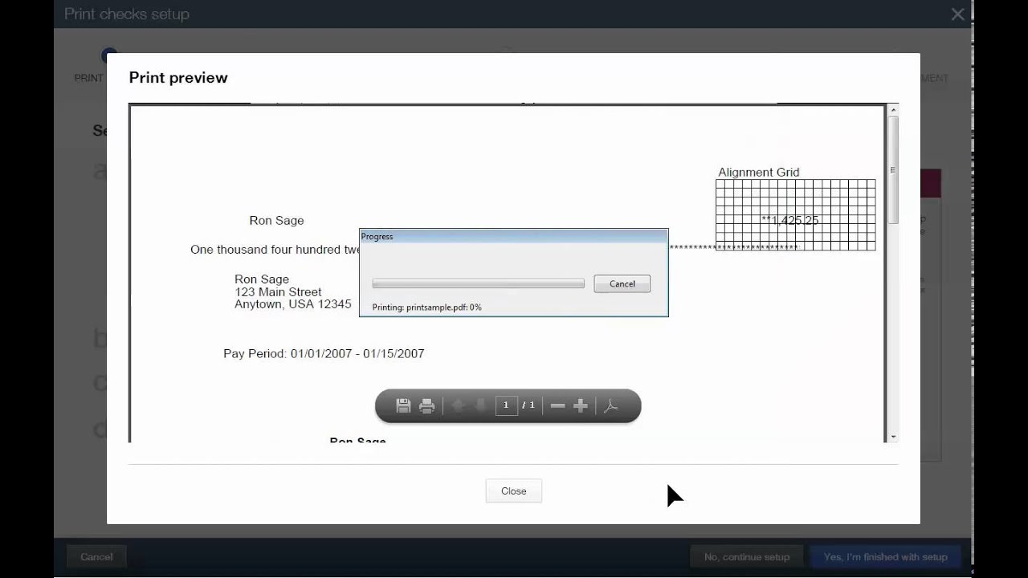
Task: Click the '123 Main Street' address line
Action: click(278, 292)
